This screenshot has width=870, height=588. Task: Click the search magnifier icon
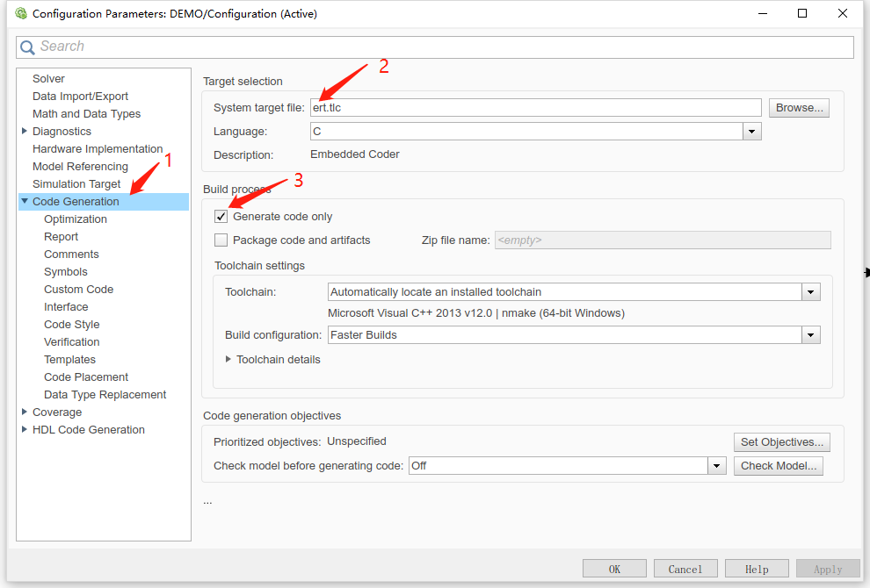coord(28,47)
